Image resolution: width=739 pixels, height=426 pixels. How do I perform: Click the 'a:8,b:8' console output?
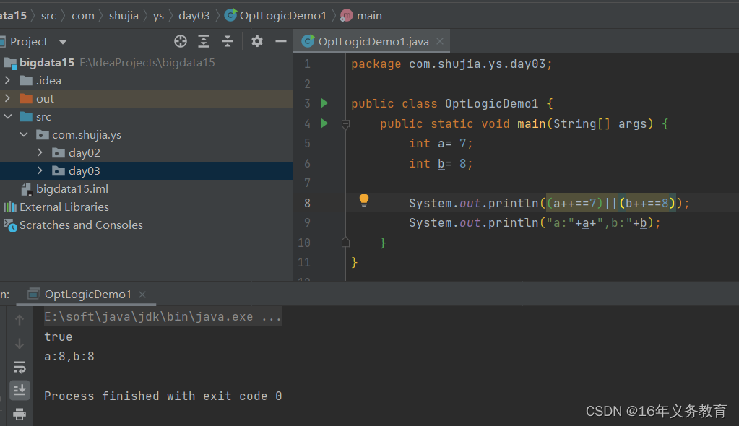tap(69, 356)
